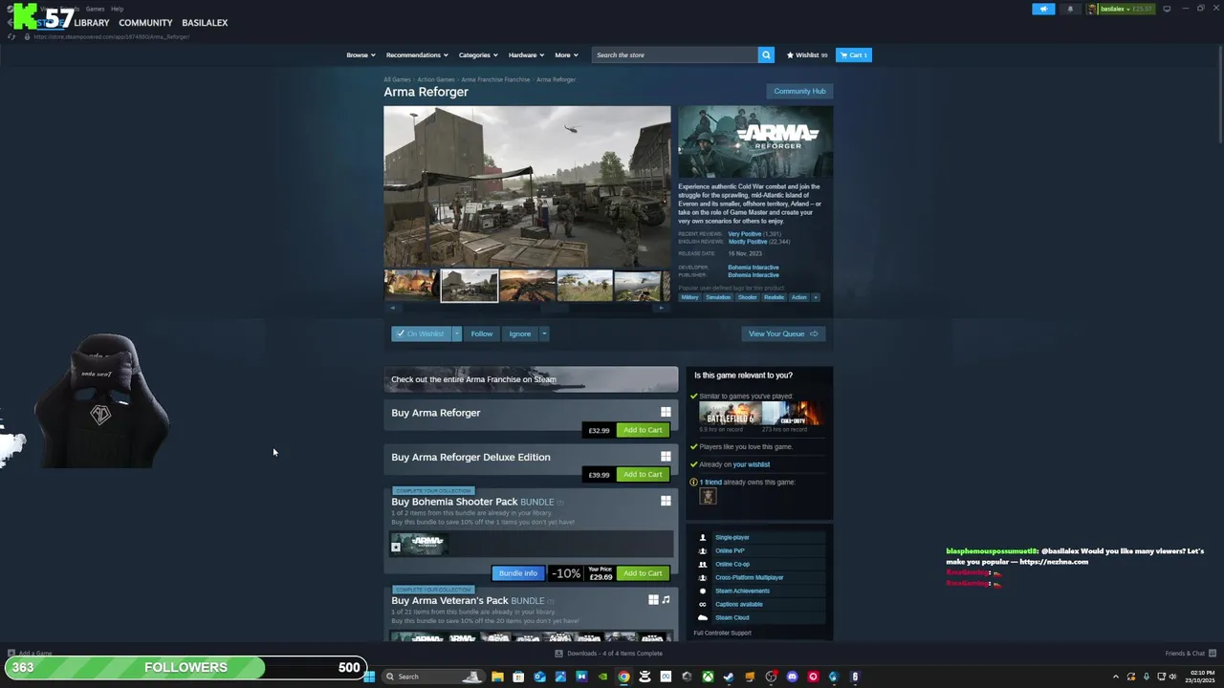Screen dimensions: 1224x688
Task: Open the Browse dropdown menu
Action: [361, 54]
